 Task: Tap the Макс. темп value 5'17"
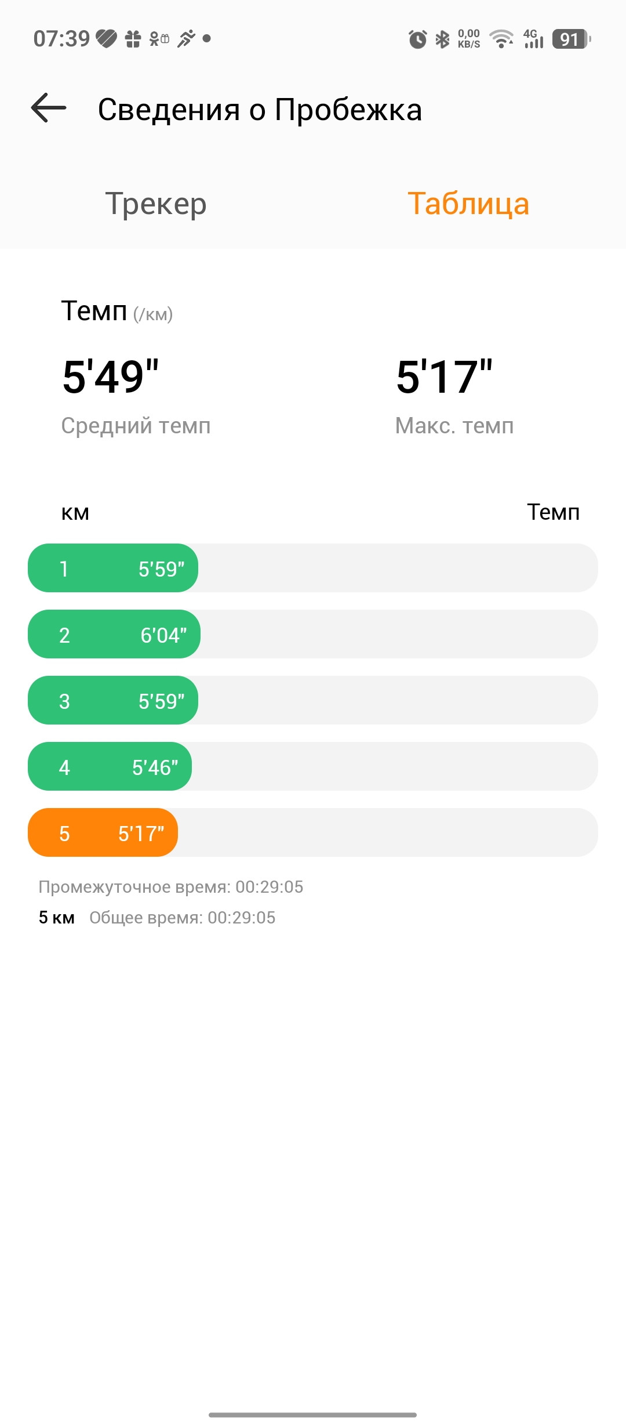click(445, 377)
